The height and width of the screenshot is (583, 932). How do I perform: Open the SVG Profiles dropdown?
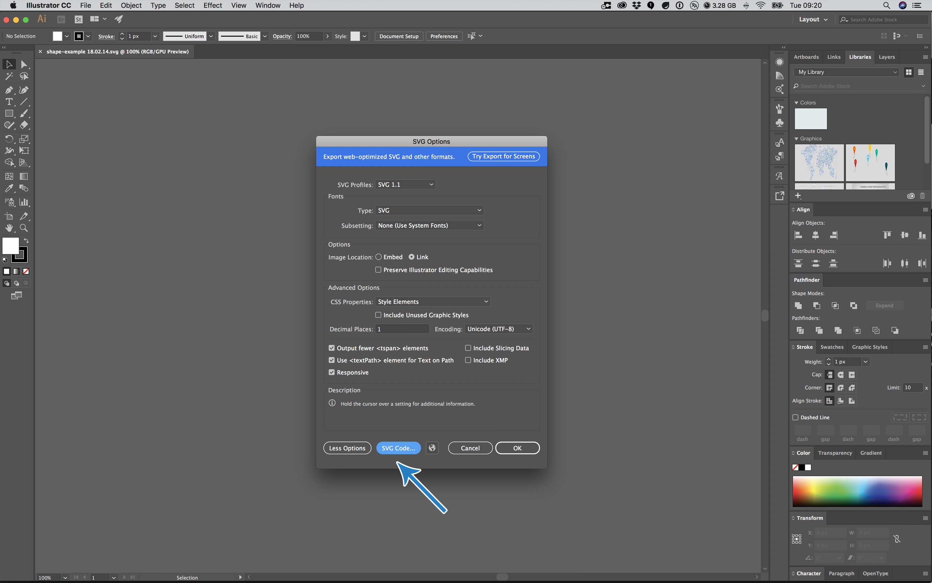pyautogui.click(x=405, y=185)
